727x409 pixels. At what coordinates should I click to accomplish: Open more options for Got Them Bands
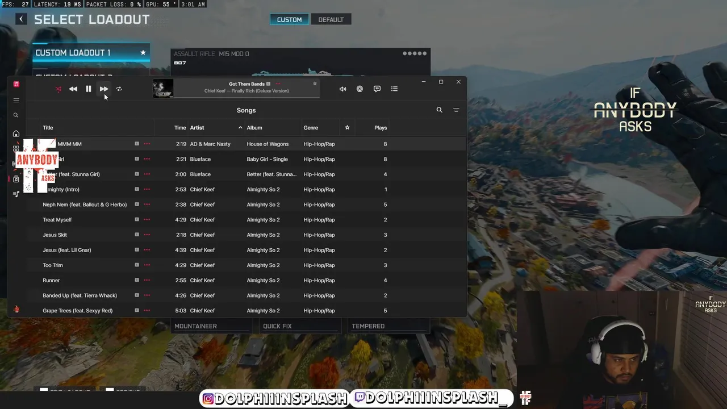[278, 84]
